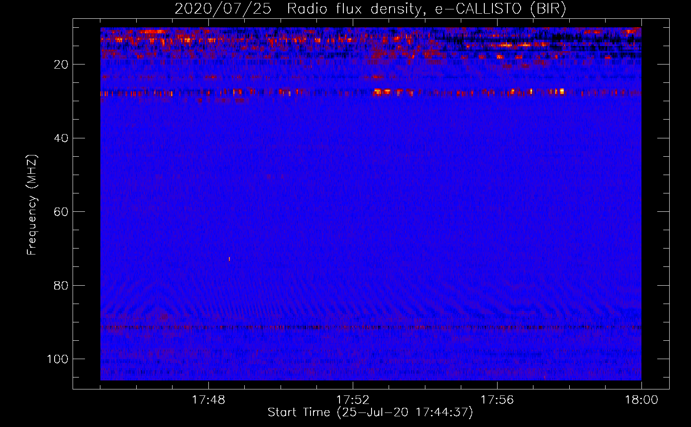The width and height of the screenshot is (691, 427).
Task: Click the 60 MHz frequency tick label
Action: click(x=61, y=212)
